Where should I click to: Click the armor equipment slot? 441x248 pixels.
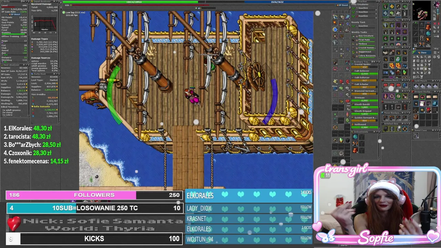tap(422, 31)
